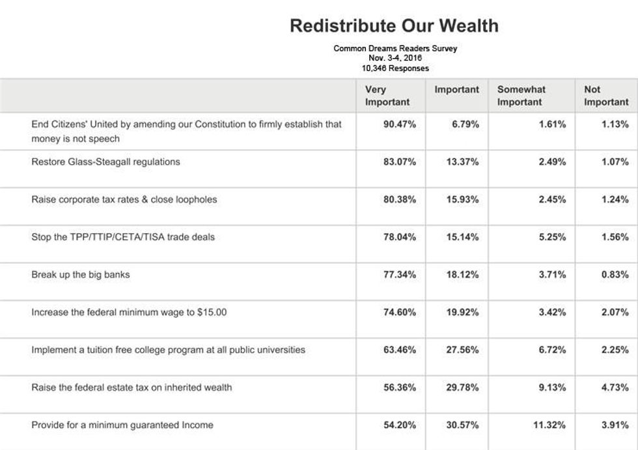Select the 4.73% Not Important cell
Screen dimensions: 638x450
tap(615, 387)
